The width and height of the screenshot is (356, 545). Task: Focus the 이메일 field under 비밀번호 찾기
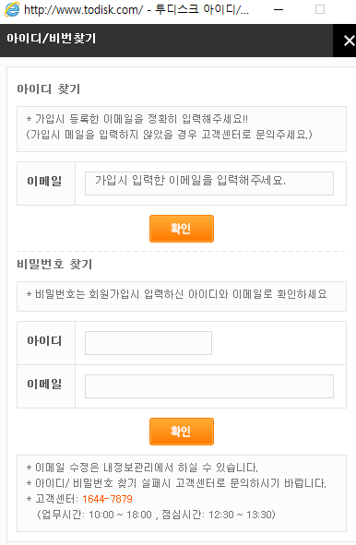[209, 386]
